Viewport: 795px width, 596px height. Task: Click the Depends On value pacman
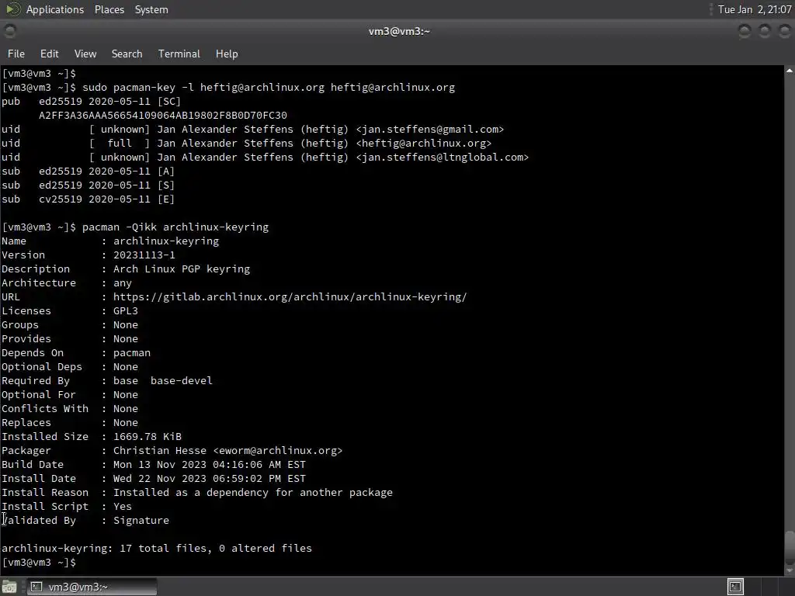coord(132,353)
